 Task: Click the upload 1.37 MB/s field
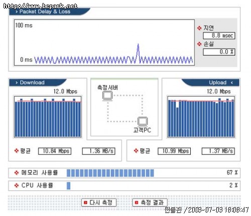coord(218,151)
